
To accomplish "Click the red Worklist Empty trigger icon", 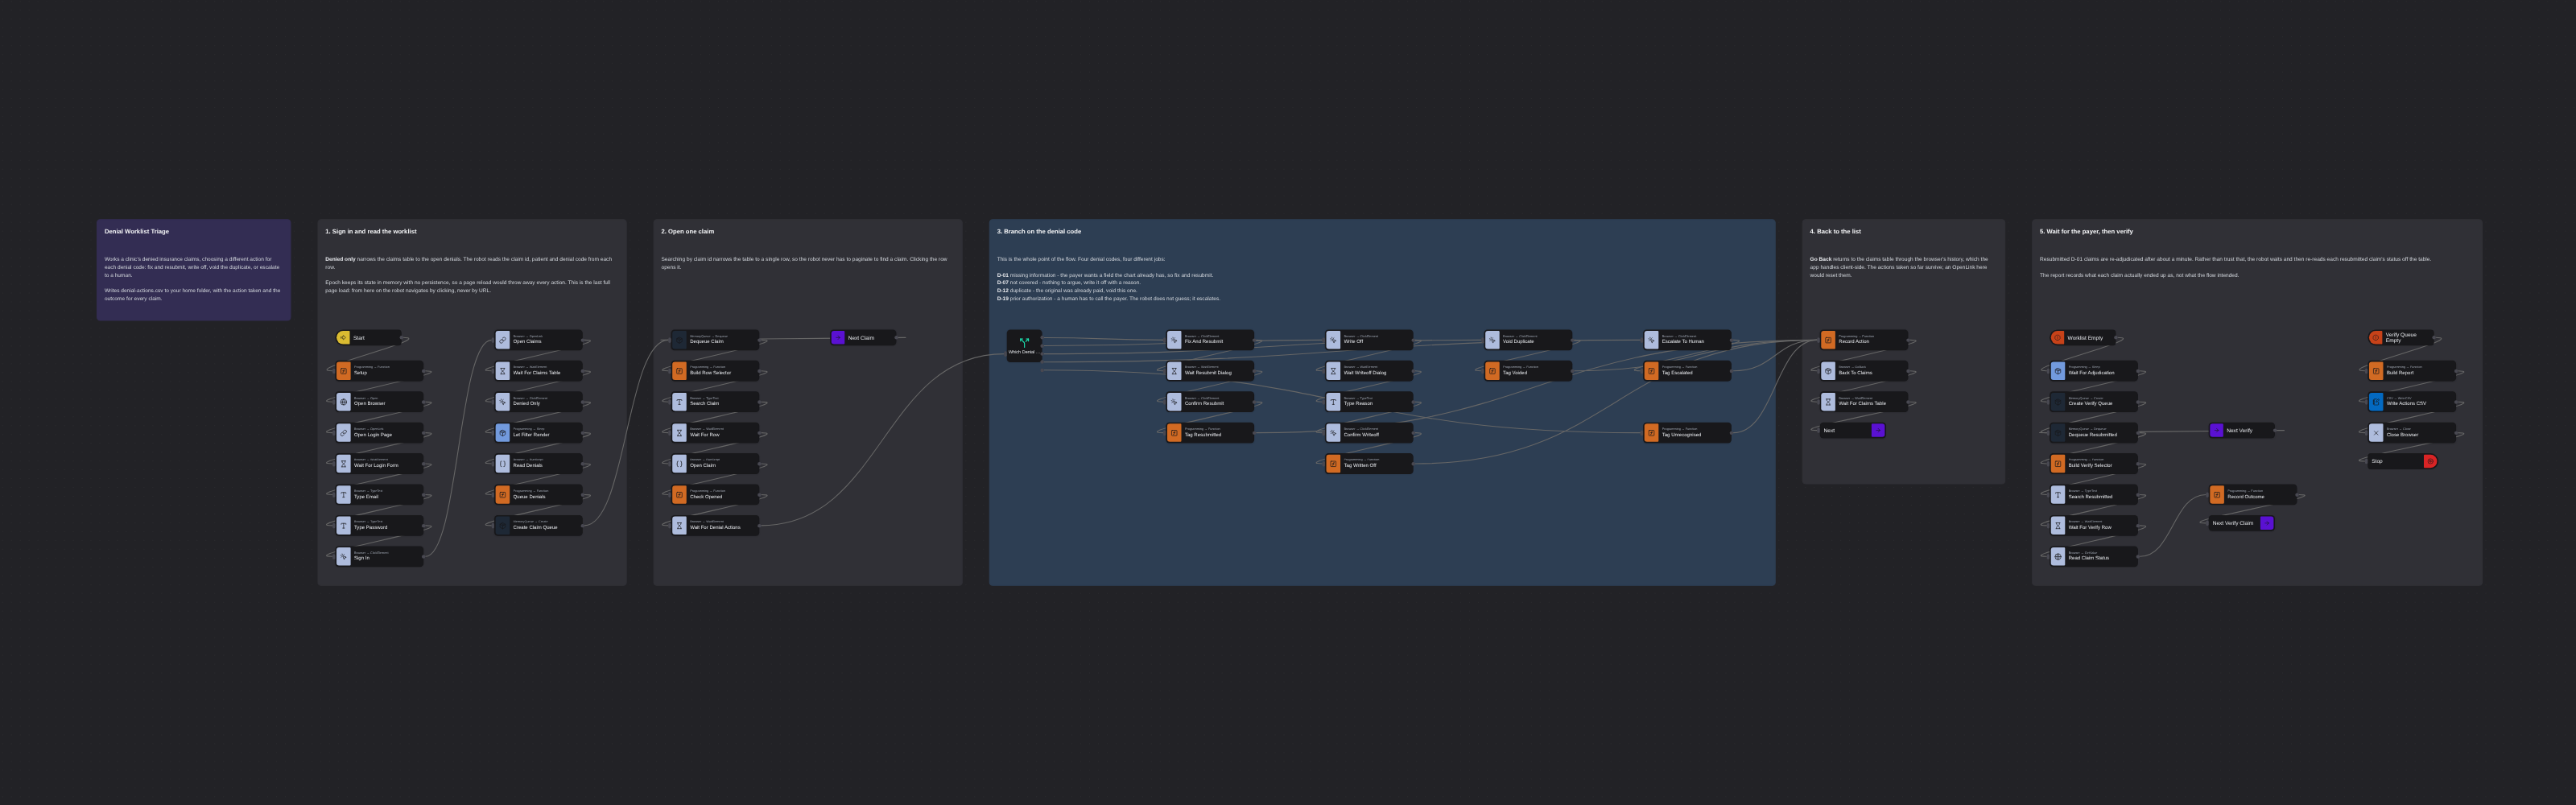I will coord(2058,338).
